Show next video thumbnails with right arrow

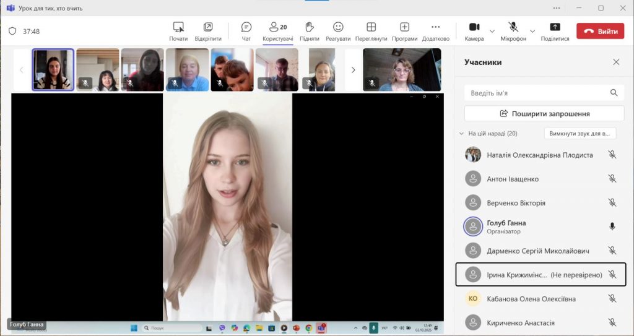pyautogui.click(x=353, y=70)
